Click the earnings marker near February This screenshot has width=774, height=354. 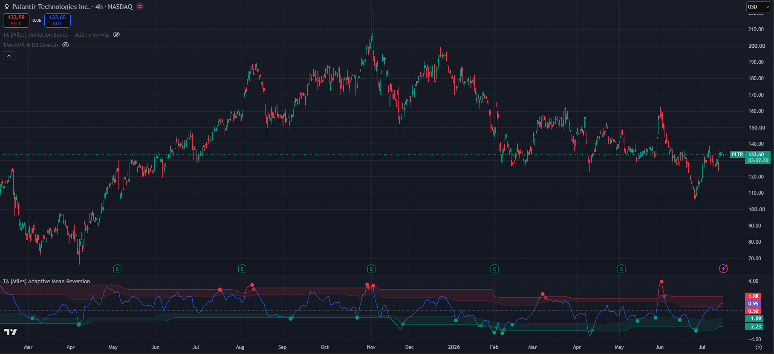click(494, 268)
